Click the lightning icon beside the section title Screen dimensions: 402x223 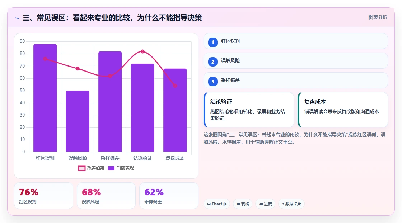tap(17, 18)
